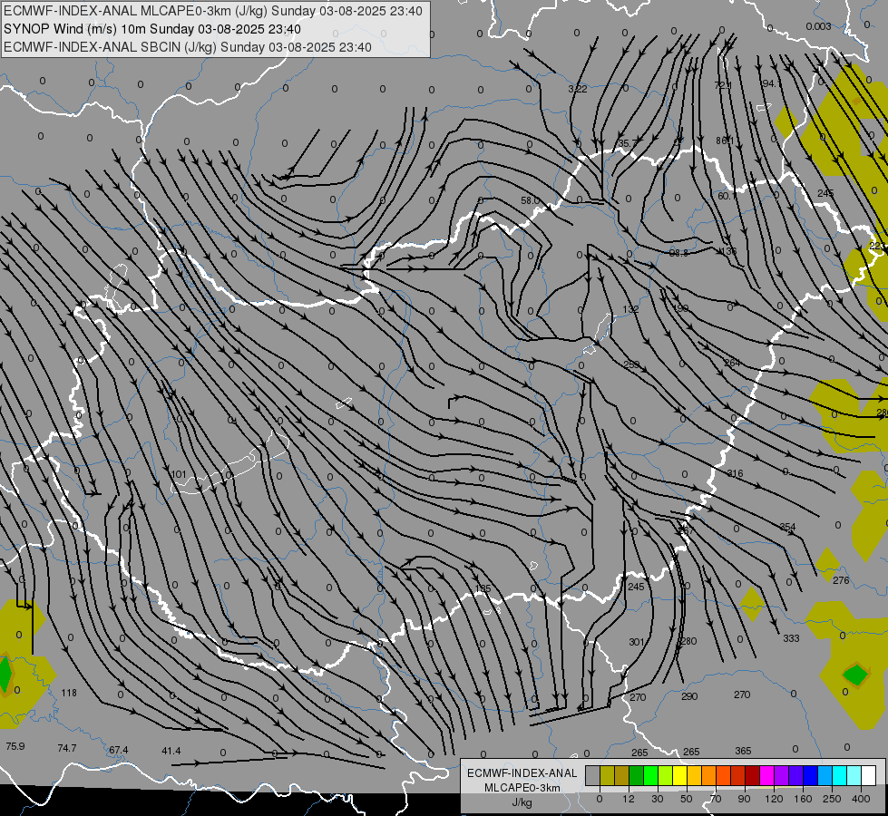888x816 pixels.
Task: Click the SYNOP Wind 10m header line
Action: [x=151, y=29]
